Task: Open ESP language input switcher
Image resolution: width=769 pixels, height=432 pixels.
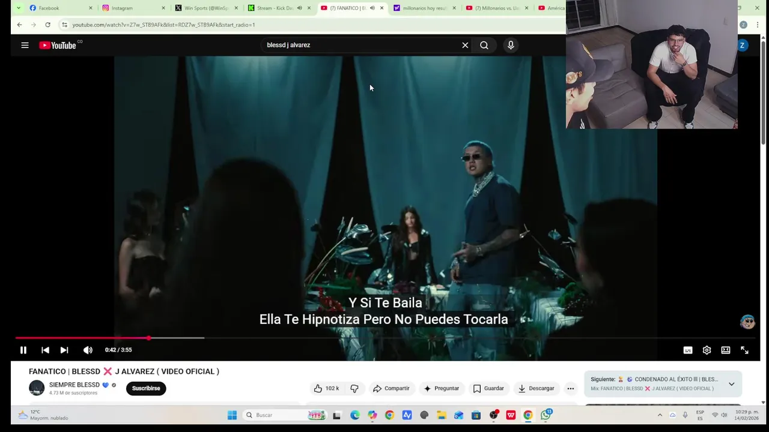Action: coord(700,415)
